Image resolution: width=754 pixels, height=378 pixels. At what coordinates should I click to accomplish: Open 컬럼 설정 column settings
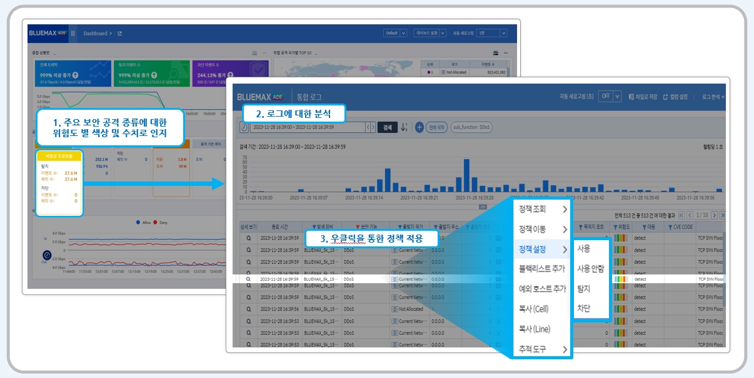(x=675, y=97)
